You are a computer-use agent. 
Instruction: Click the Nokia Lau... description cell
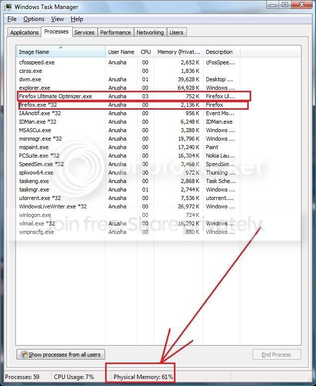click(x=220, y=156)
